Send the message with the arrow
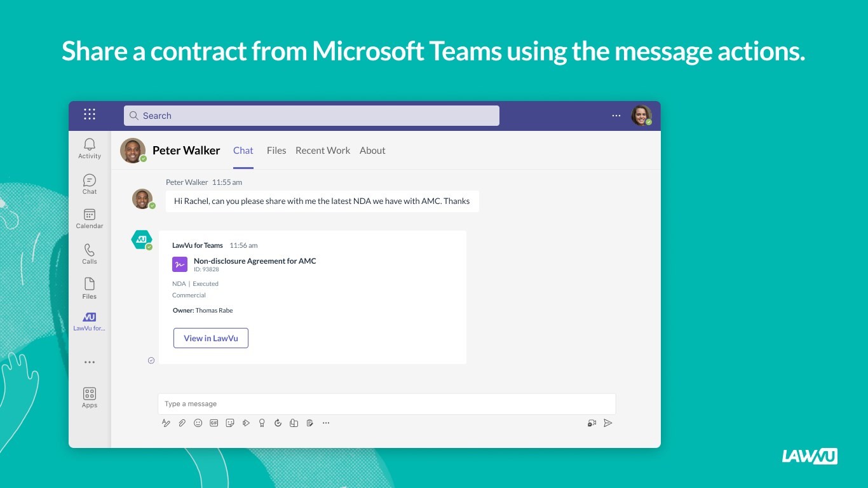Screen dimensions: 868x488 [x=608, y=423]
